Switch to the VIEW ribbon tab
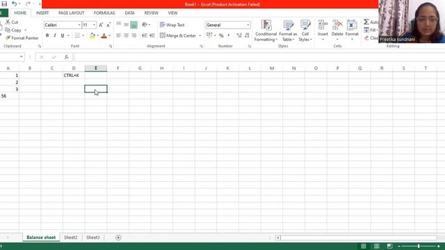 172,13
